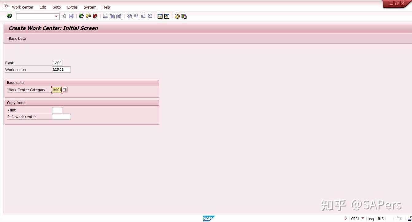Click inside the Ref. work center field
Image resolution: width=412 pixels, height=222 pixels.
click(x=61, y=116)
